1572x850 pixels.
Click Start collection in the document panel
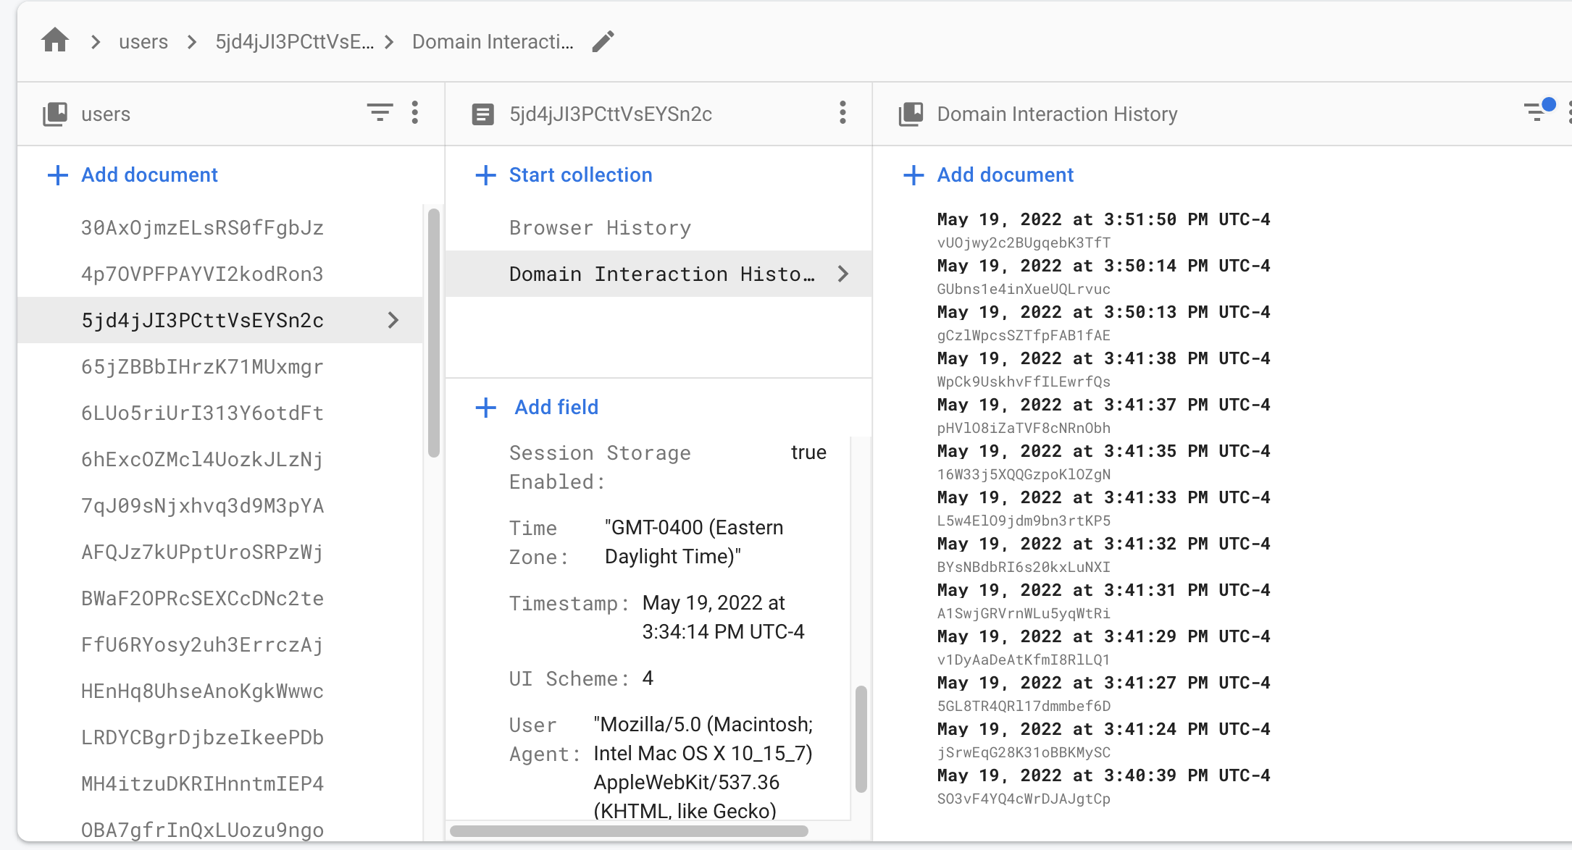580,174
